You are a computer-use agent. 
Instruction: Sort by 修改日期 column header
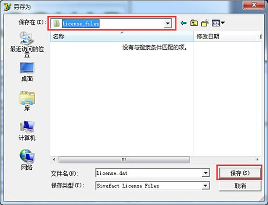click(225, 37)
